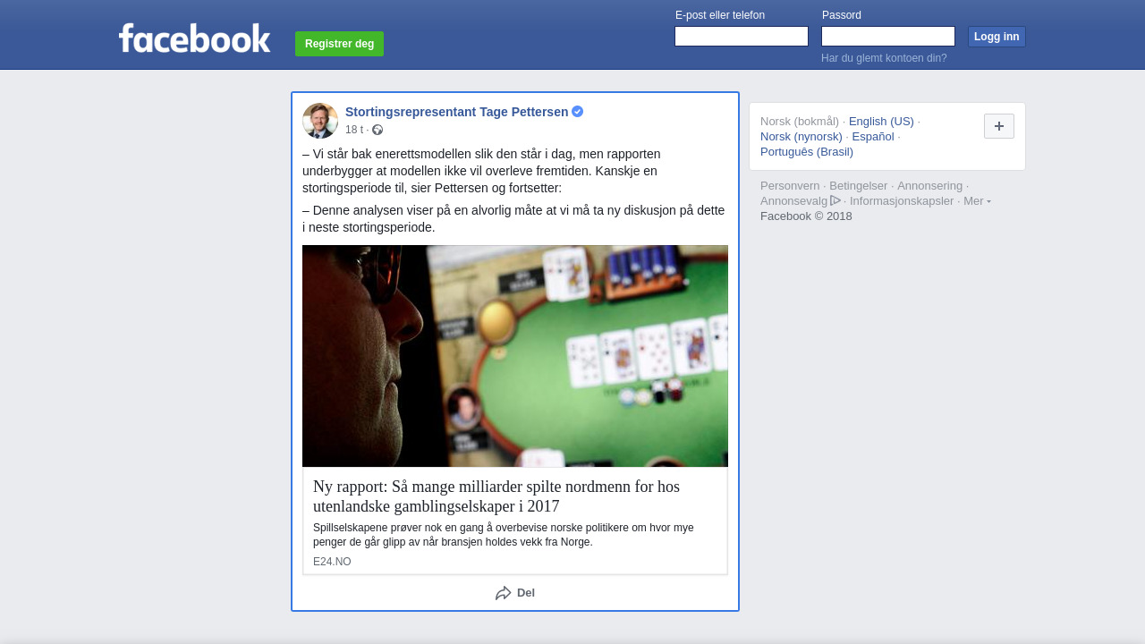Click the Norsk (bokmål) current language text
Image resolution: width=1145 pixels, height=644 pixels.
click(x=800, y=122)
